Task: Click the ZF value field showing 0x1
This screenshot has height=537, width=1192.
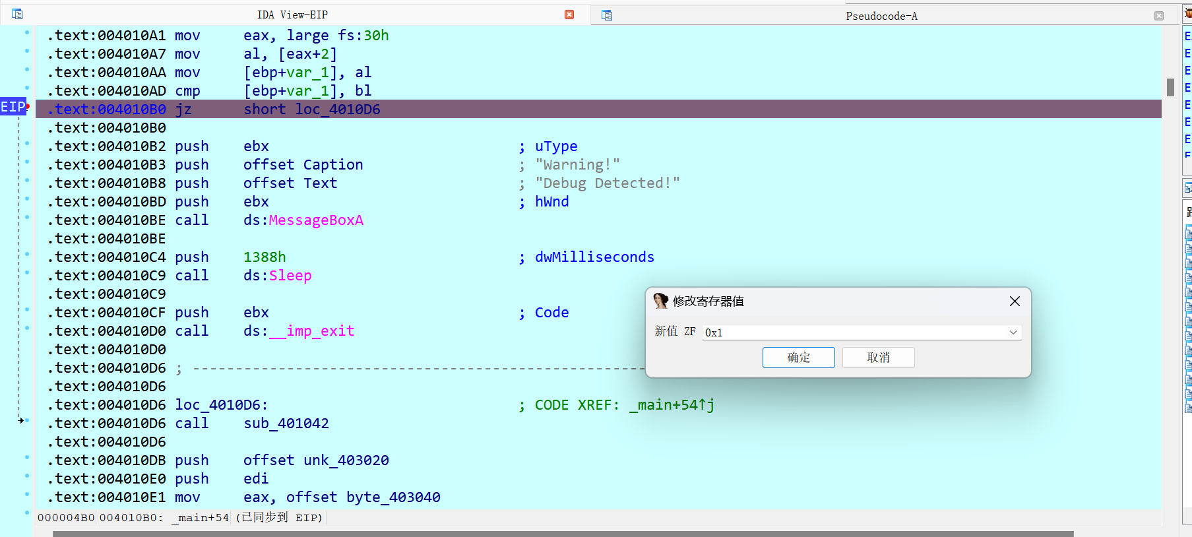Action: (851, 332)
